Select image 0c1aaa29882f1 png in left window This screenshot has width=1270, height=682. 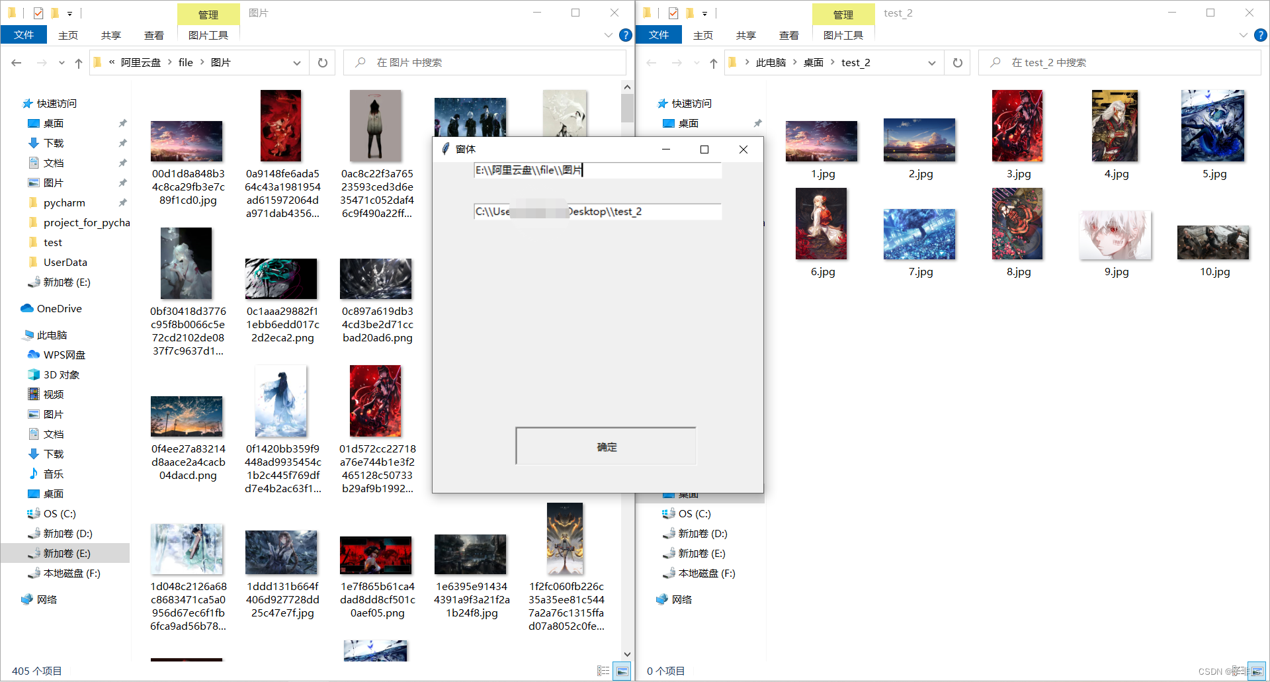[281, 278]
